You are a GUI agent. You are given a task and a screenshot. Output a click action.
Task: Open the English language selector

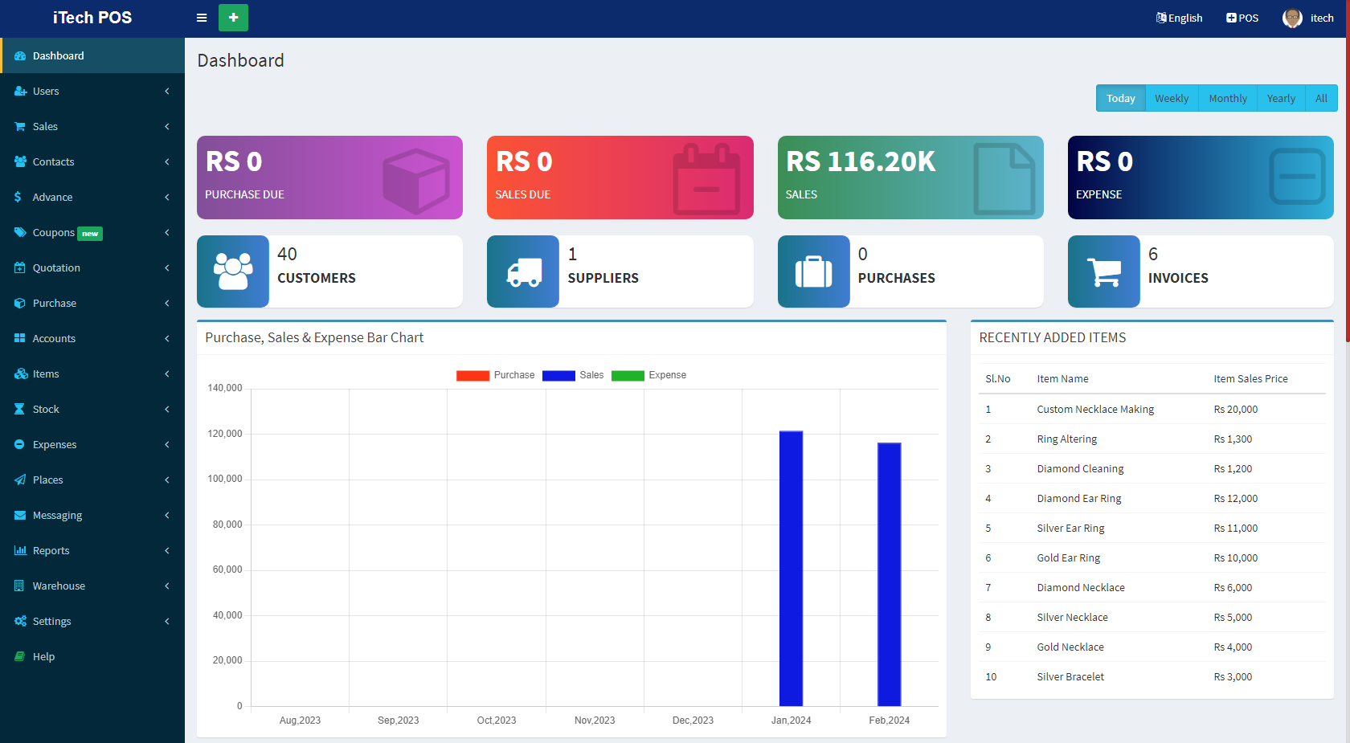coord(1179,18)
